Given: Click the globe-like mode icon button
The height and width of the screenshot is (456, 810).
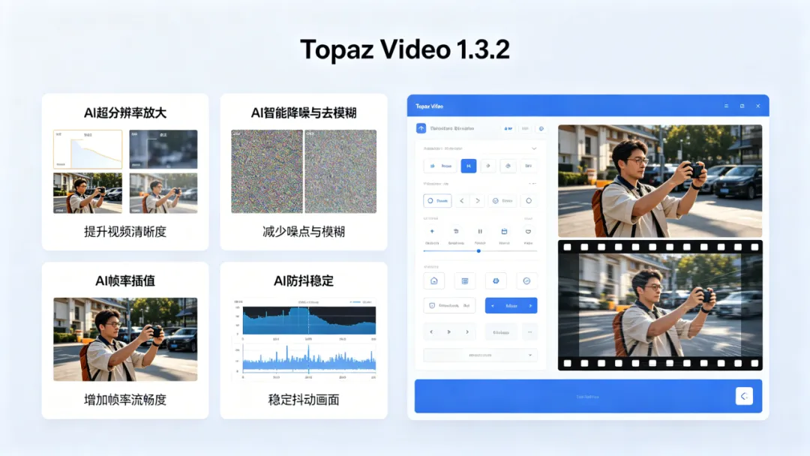Looking at the screenshot, I should [508, 166].
